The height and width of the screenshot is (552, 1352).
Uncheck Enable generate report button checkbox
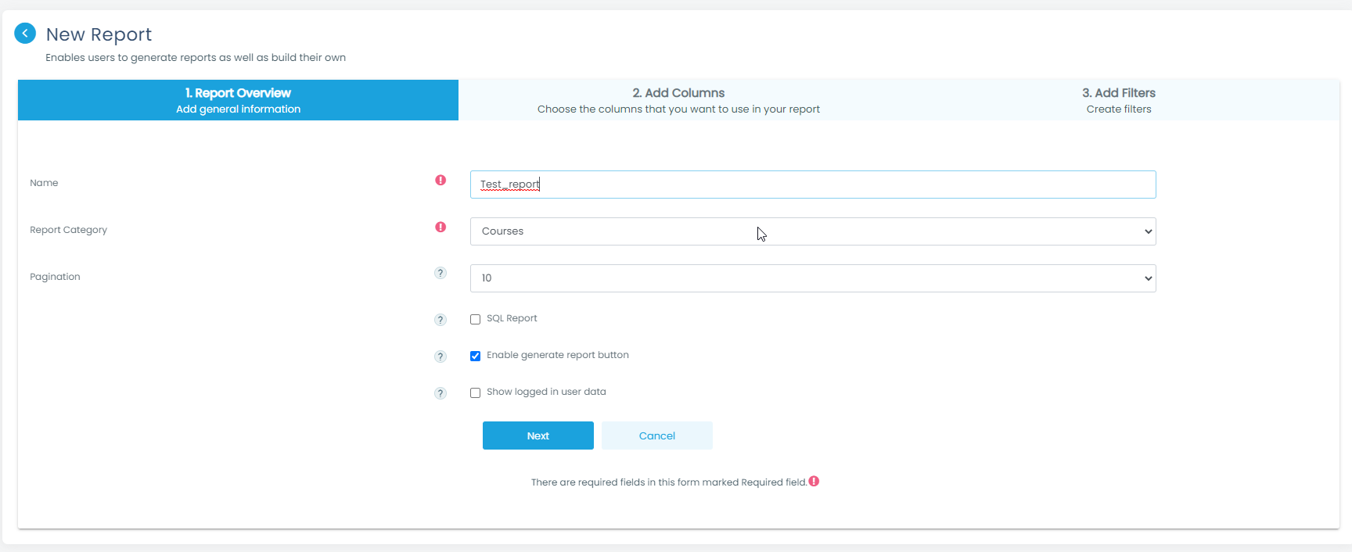[x=475, y=356]
